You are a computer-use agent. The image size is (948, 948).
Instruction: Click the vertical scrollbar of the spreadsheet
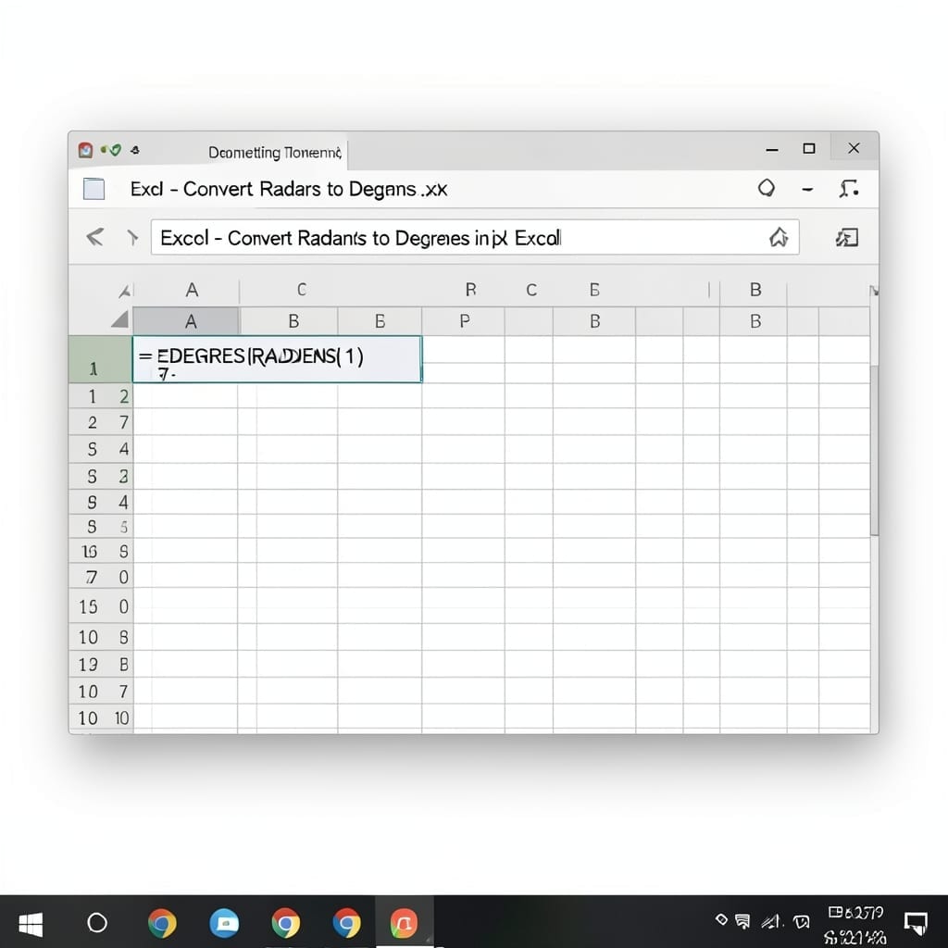tap(874, 451)
